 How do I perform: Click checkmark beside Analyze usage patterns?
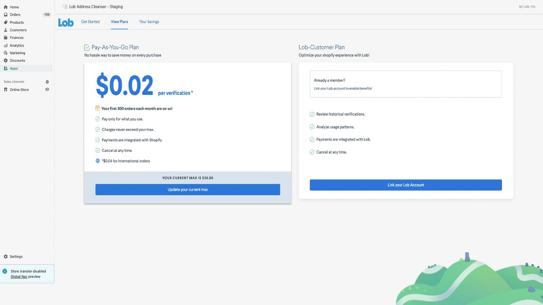[312, 127]
